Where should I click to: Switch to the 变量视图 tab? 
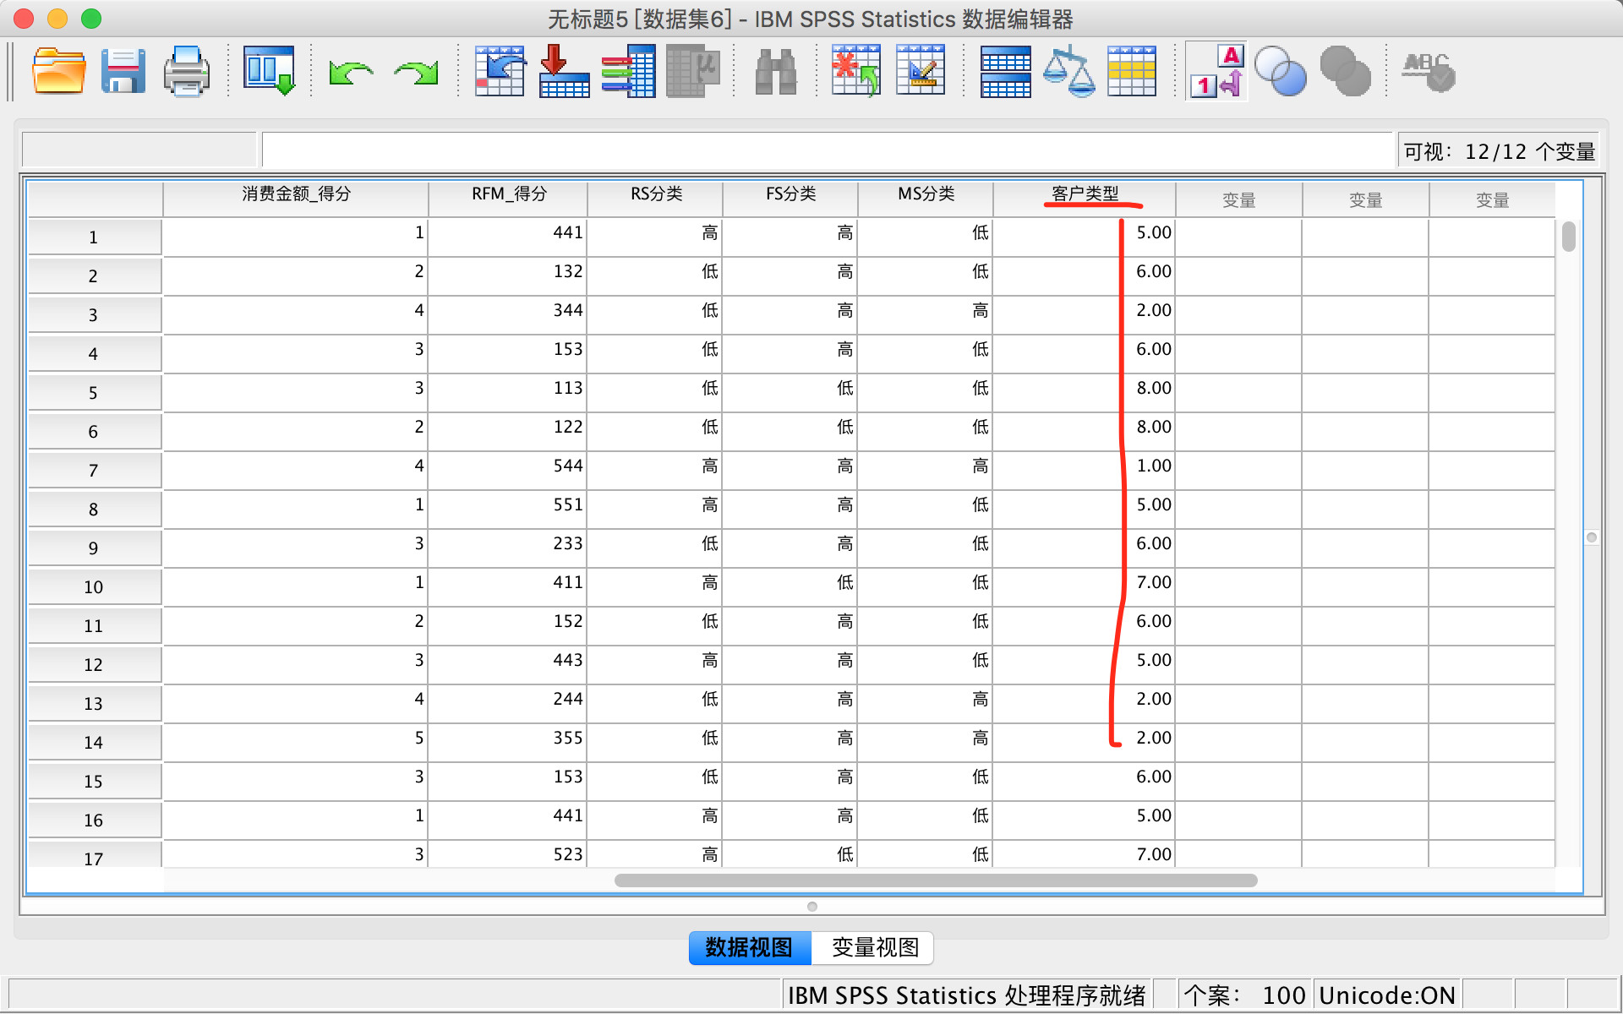point(874,947)
